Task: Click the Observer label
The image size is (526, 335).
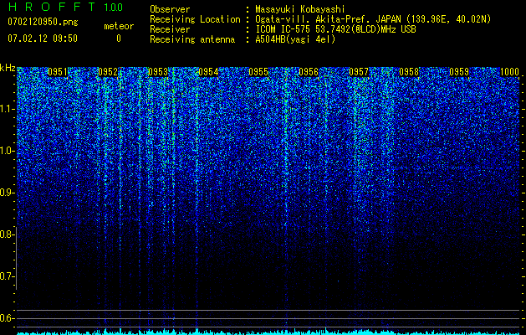Action: click(170, 9)
